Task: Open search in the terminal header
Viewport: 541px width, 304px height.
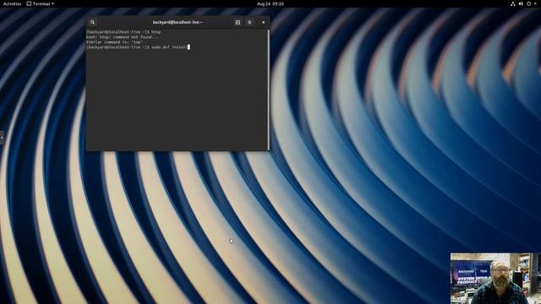Action: coord(92,23)
